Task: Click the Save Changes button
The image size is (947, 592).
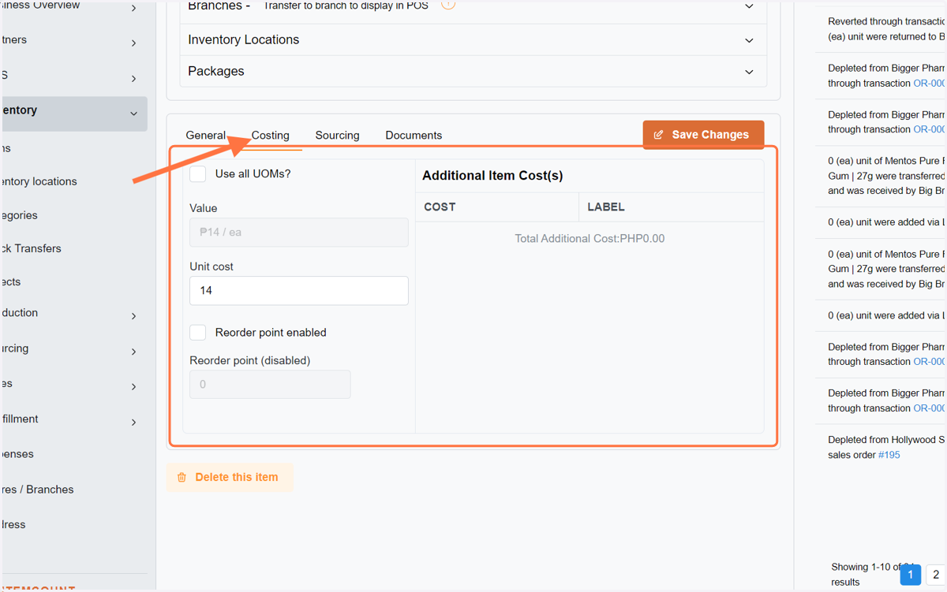Action: pyautogui.click(x=703, y=135)
